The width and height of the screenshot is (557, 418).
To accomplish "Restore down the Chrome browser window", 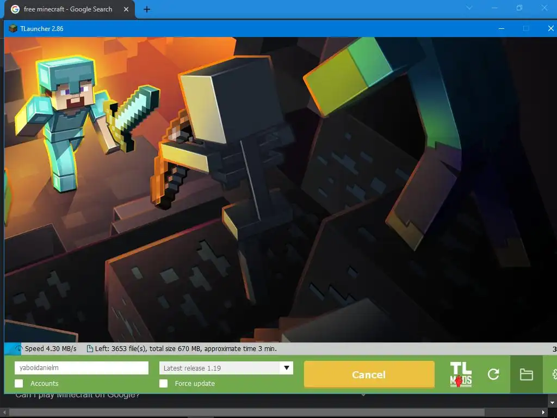I will [519, 8].
